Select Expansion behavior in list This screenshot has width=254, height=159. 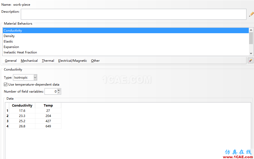126,47
